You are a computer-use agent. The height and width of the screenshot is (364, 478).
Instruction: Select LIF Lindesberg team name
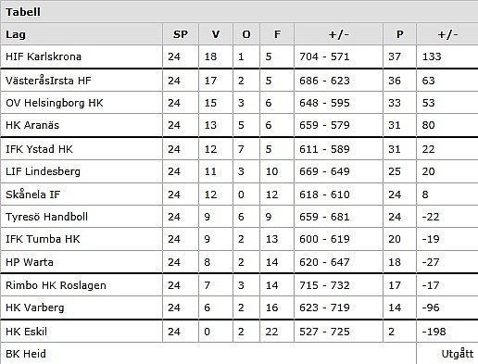click(43, 171)
